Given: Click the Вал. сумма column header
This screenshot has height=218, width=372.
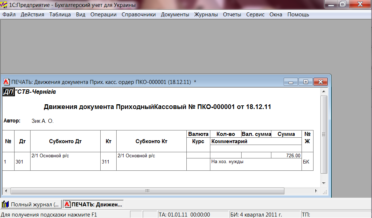Looking at the screenshot, I should click(x=256, y=134).
